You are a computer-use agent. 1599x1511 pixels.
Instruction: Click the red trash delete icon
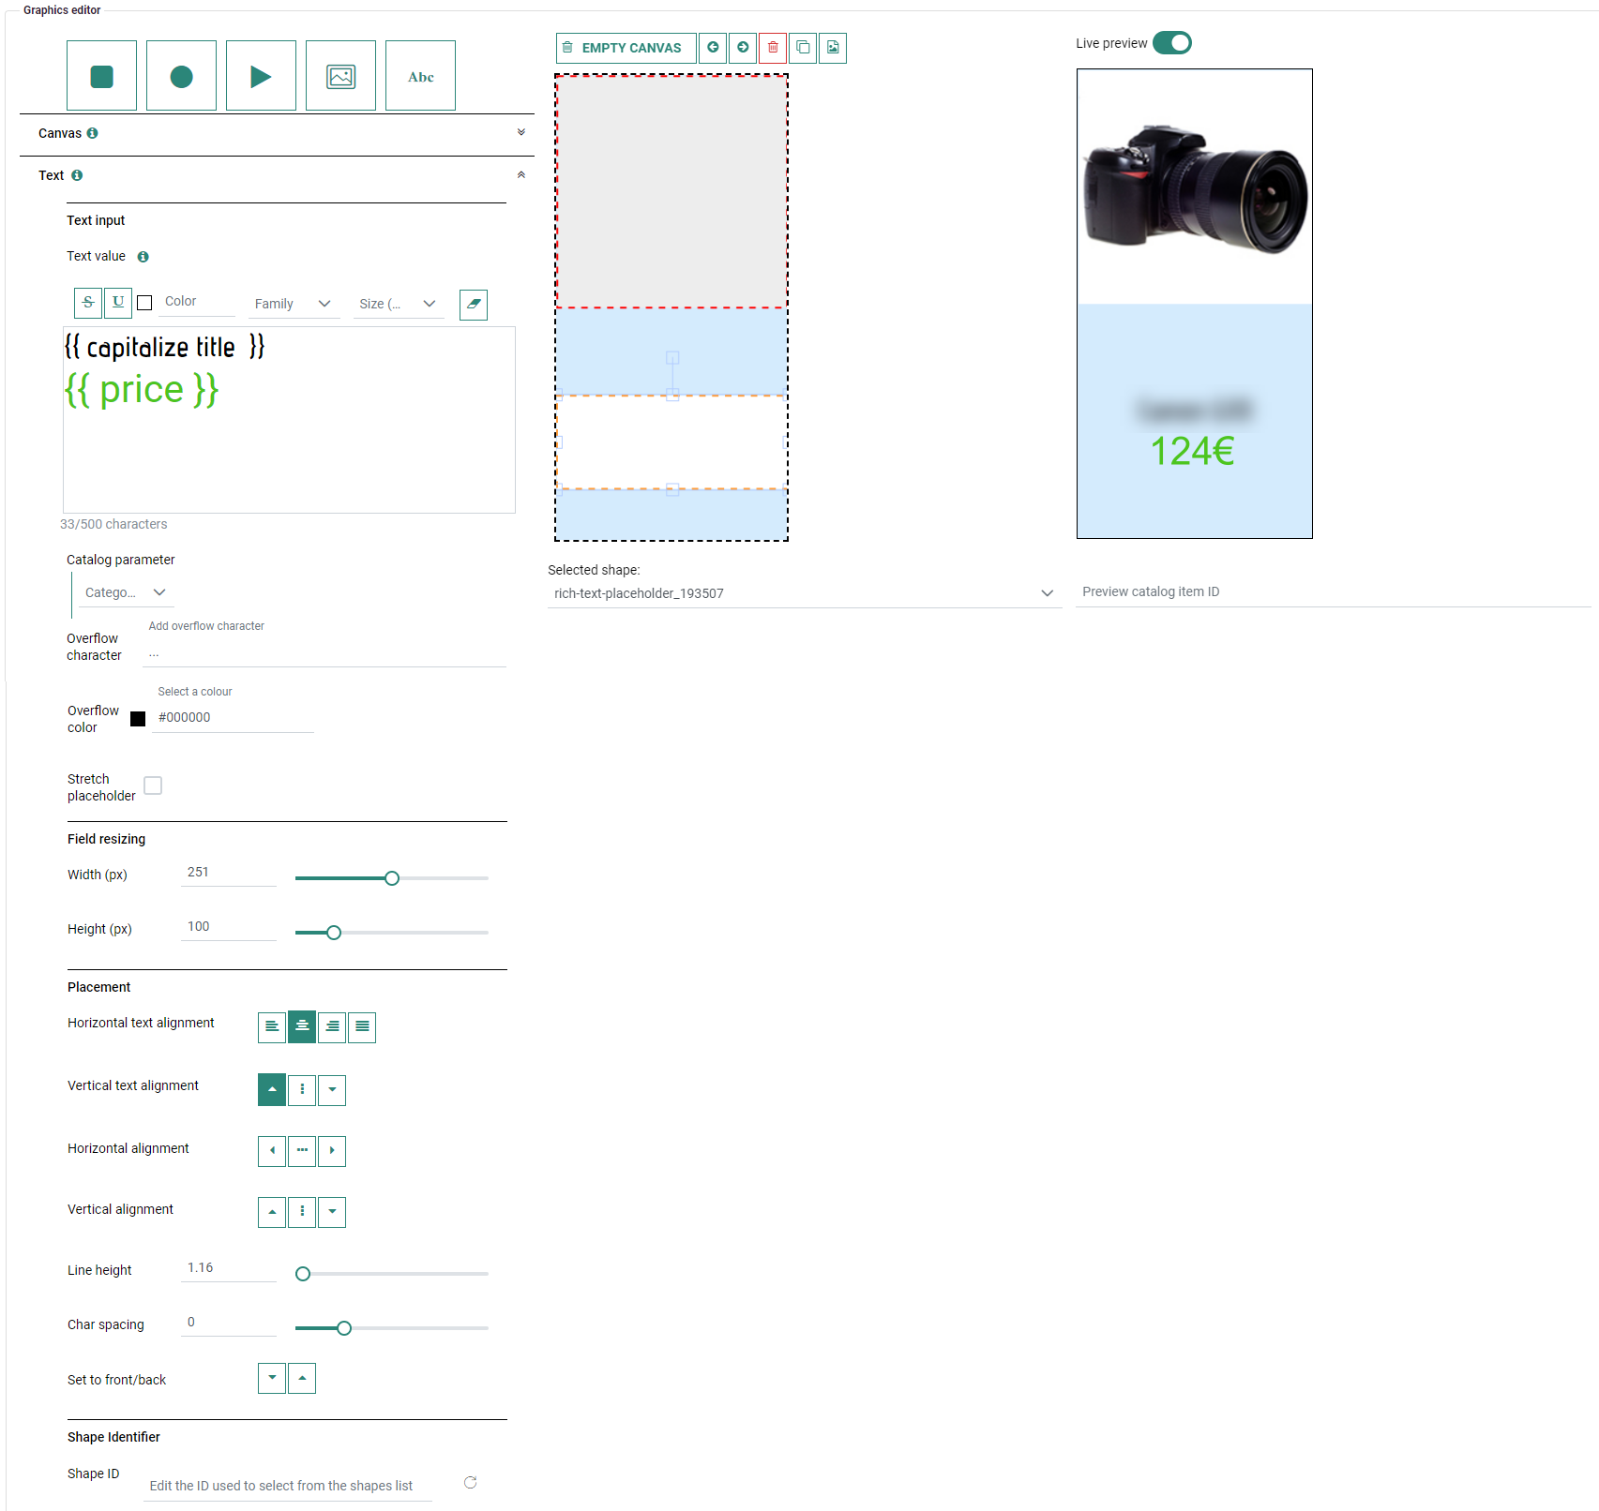(773, 48)
